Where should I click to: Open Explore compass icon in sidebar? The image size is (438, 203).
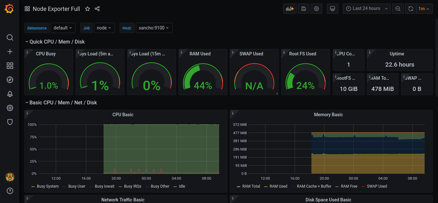[x=10, y=80]
